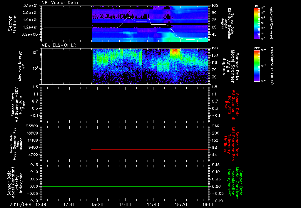Click the "Sector Unitless" axis label
The image size is (301, 208).
(x=12, y=24)
